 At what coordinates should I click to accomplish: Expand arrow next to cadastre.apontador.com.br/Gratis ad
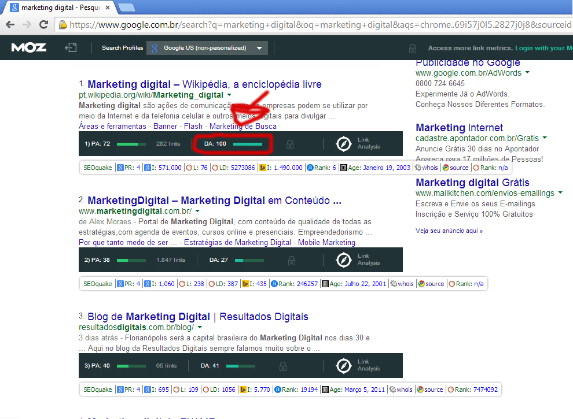tap(545, 138)
